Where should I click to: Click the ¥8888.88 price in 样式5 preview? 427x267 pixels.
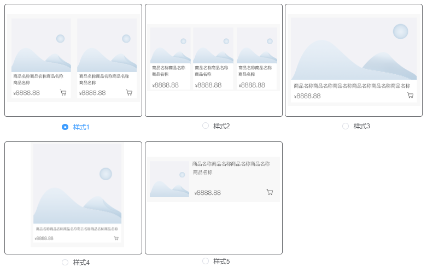point(208,193)
